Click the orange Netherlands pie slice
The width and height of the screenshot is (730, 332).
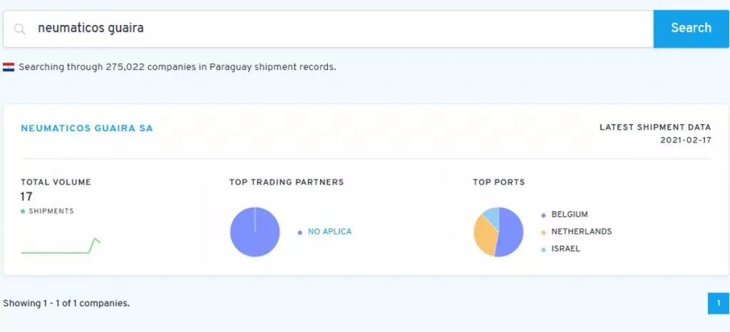[x=484, y=236]
